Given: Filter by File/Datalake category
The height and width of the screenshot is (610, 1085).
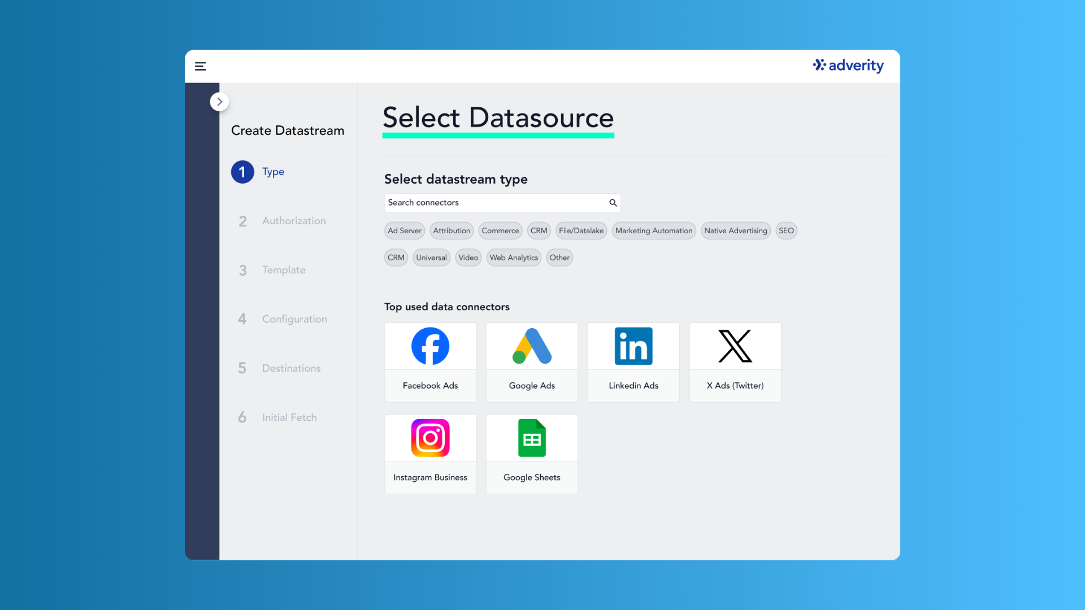Looking at the screenshot, I should (x=581, y=230).
